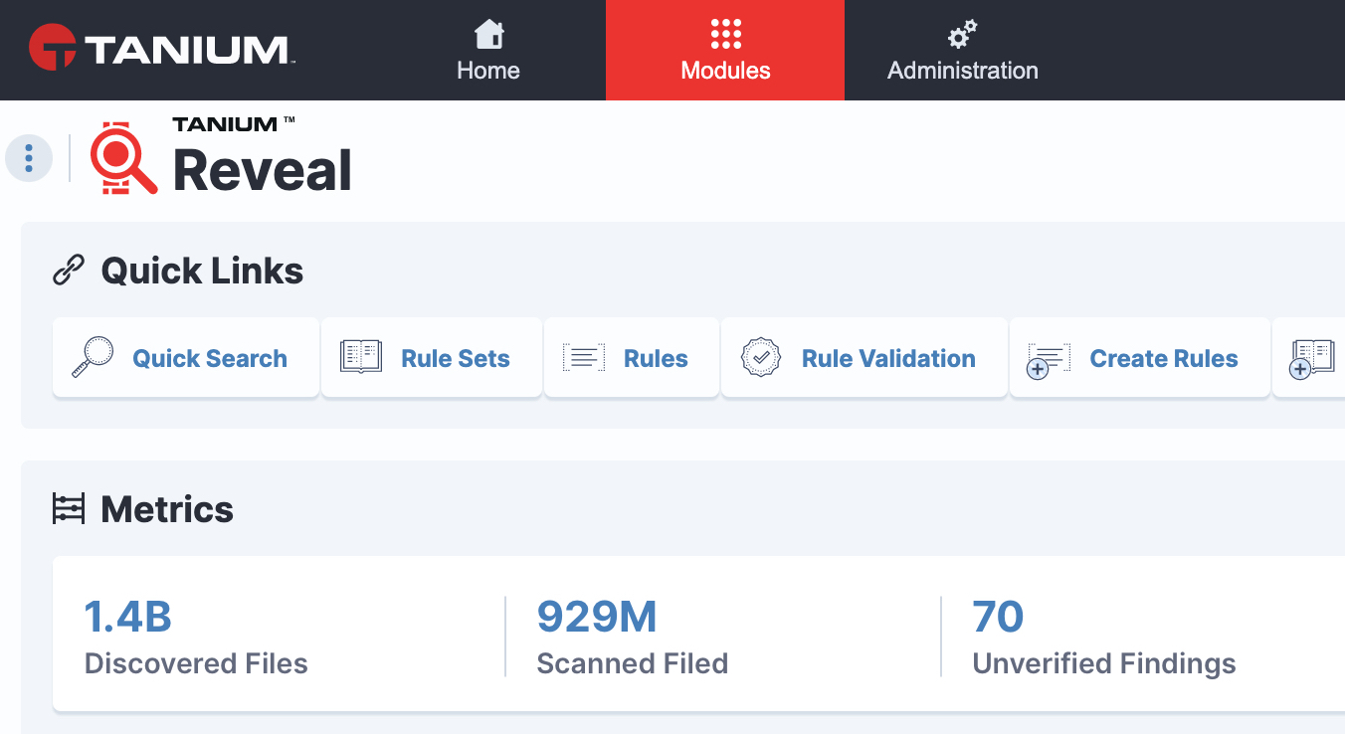Open the Create Rules link

(1140, 358)
